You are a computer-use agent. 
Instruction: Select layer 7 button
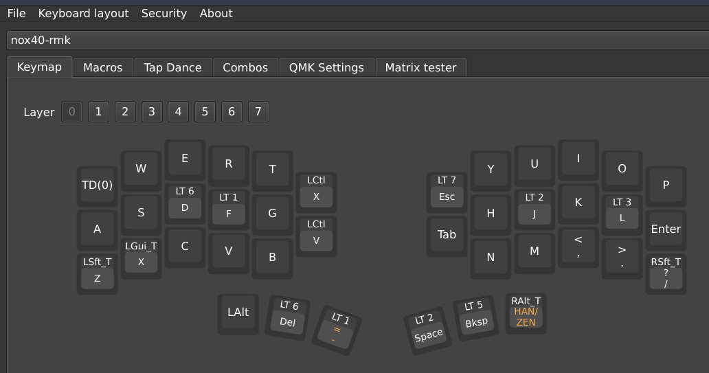click(x=258, y=112)
